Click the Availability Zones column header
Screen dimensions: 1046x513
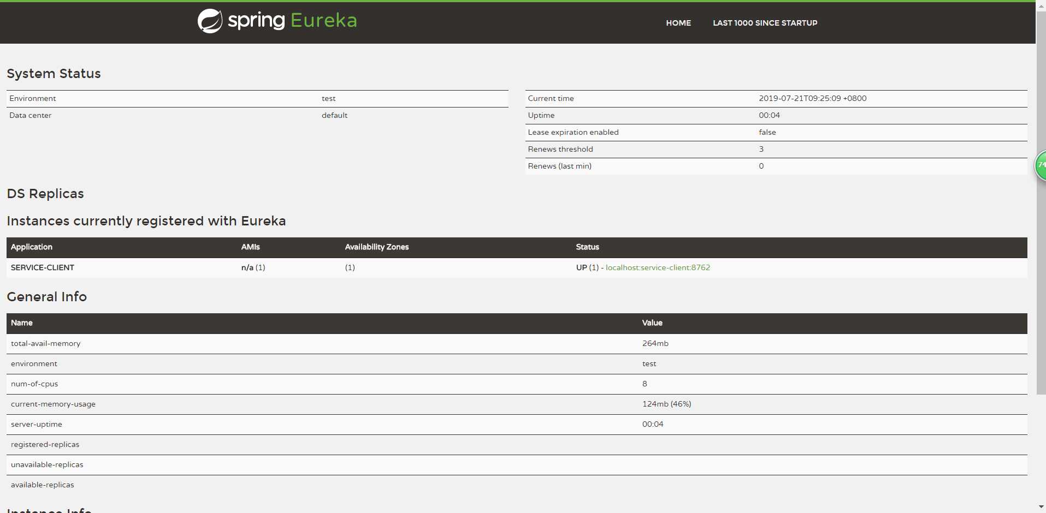(x=377, y=247)
